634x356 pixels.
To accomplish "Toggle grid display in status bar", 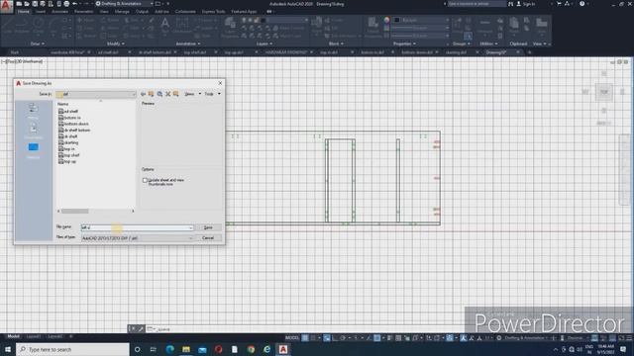I will pos(305,338).
